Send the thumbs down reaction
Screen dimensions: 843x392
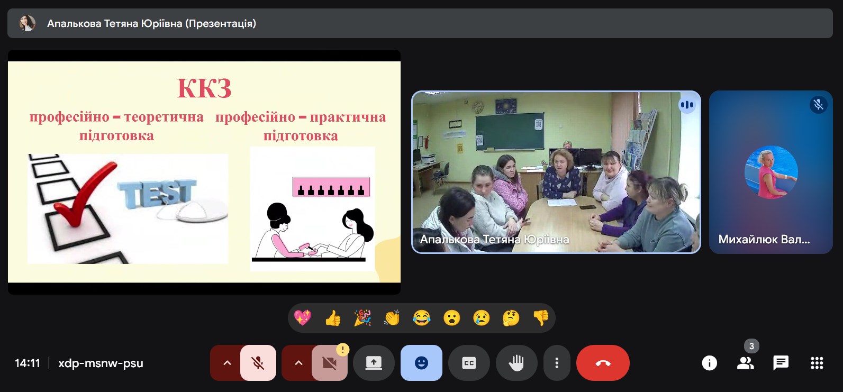point(540,318)
